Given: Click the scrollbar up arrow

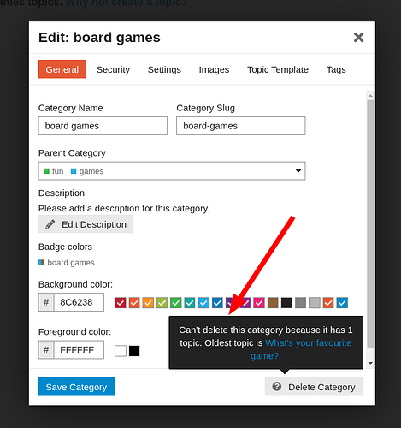Looking at the screenshot, I should 370,96.
